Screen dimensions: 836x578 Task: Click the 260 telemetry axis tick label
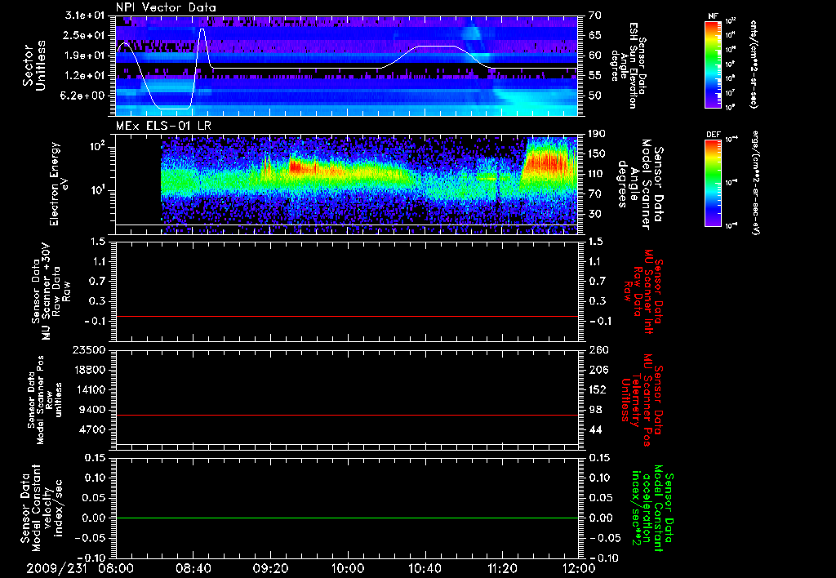[x=598, y=350]
